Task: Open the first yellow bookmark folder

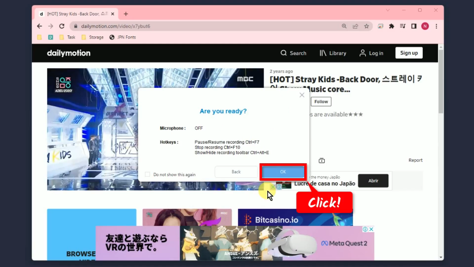Action: point(39,37)
